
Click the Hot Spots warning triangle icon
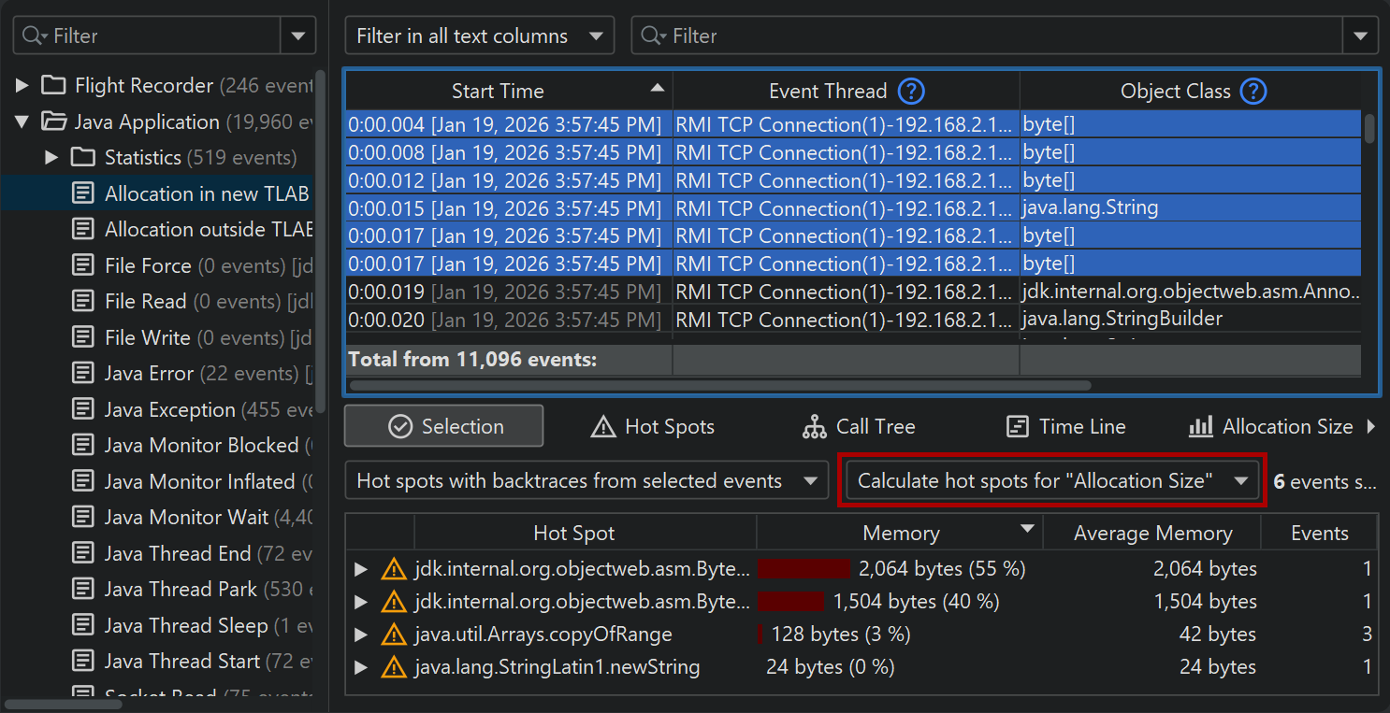pos(603,427)
